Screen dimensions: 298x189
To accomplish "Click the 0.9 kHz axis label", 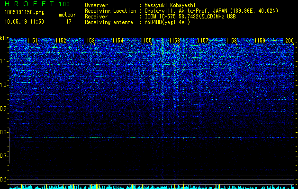I will [x=4, y=109].
